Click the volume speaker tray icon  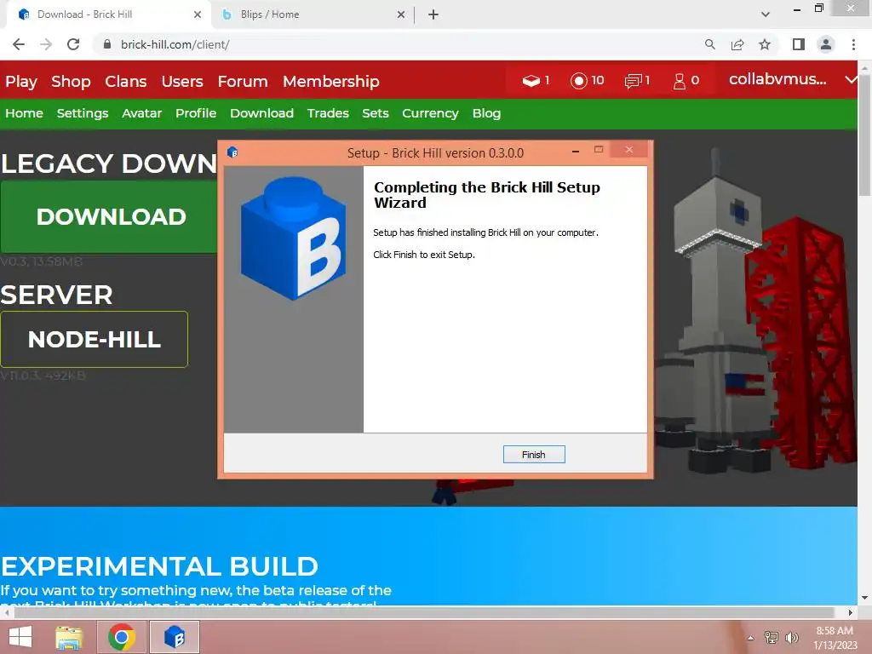pos(791,638)
